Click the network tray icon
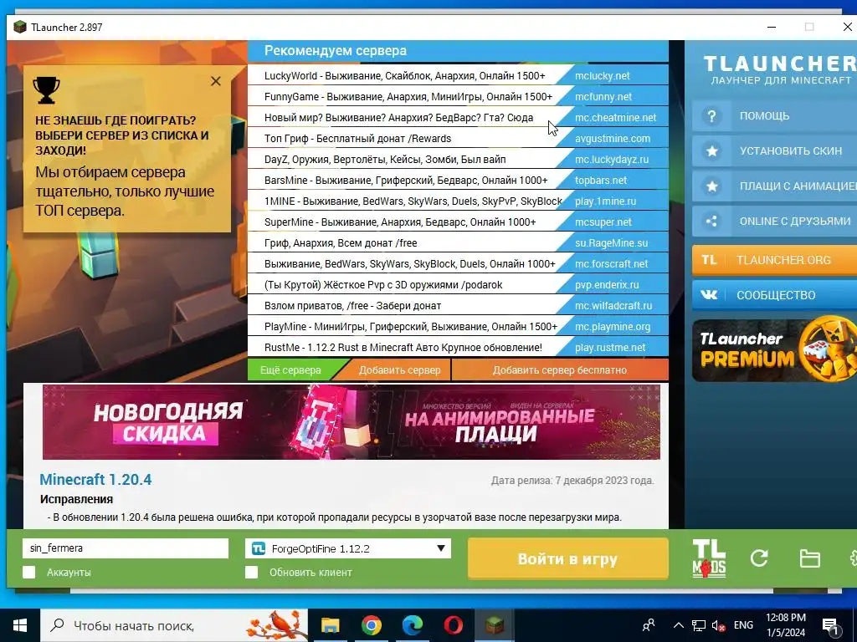 pos(699,625)
